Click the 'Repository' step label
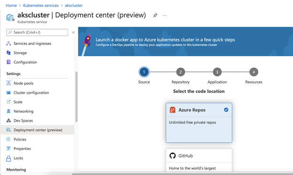The image size is (293, 175). (180, 82)
